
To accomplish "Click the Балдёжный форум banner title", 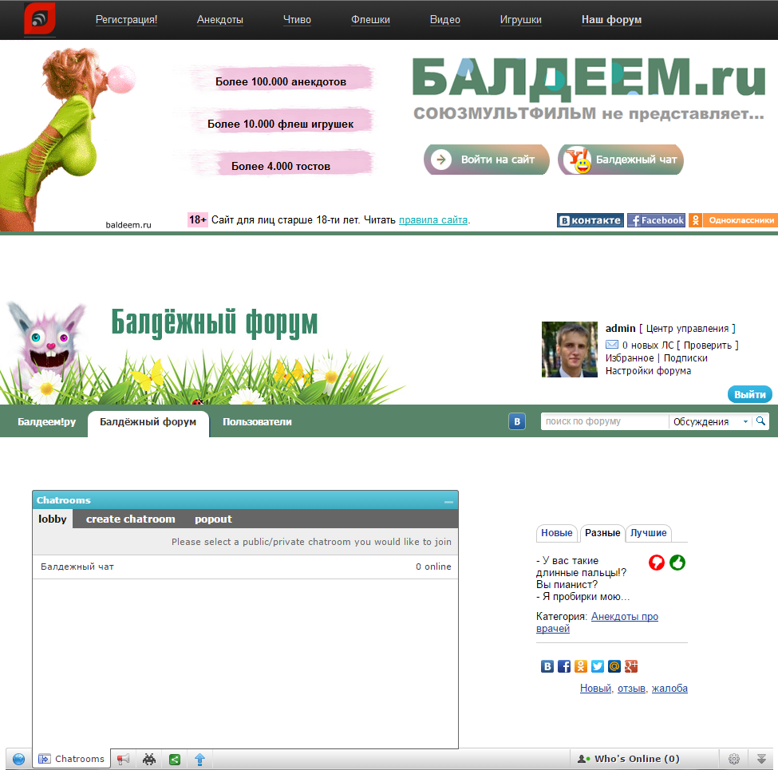I will pyautogui.click(x=215, y=323).
